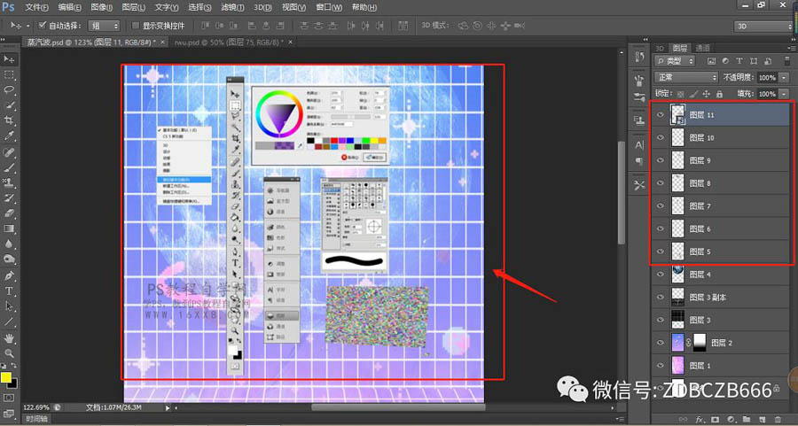
Task: Click the yellow foreground color swatch
Action: click(6, 377)
